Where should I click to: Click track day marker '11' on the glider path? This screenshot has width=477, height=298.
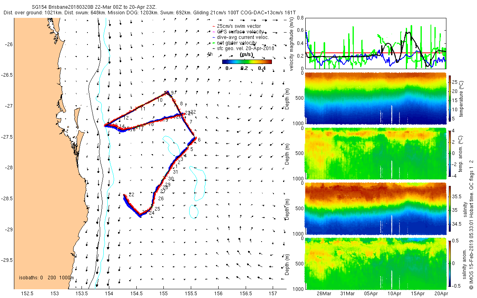click(x=143, y=109)
